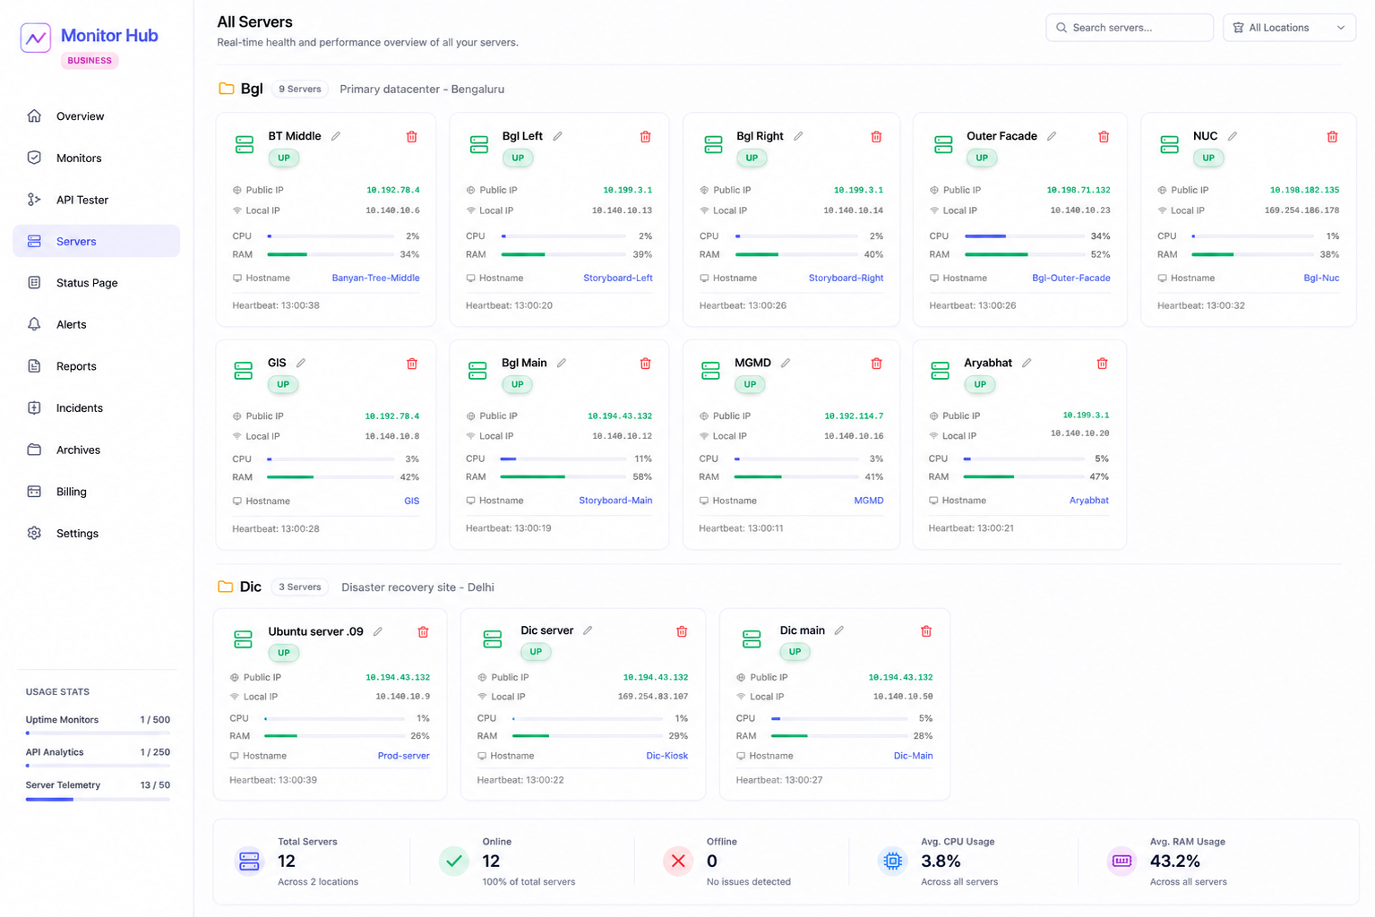Click the Dic group folder icon
This screenshot has width=1375, height=917.
tap(226, 587)
